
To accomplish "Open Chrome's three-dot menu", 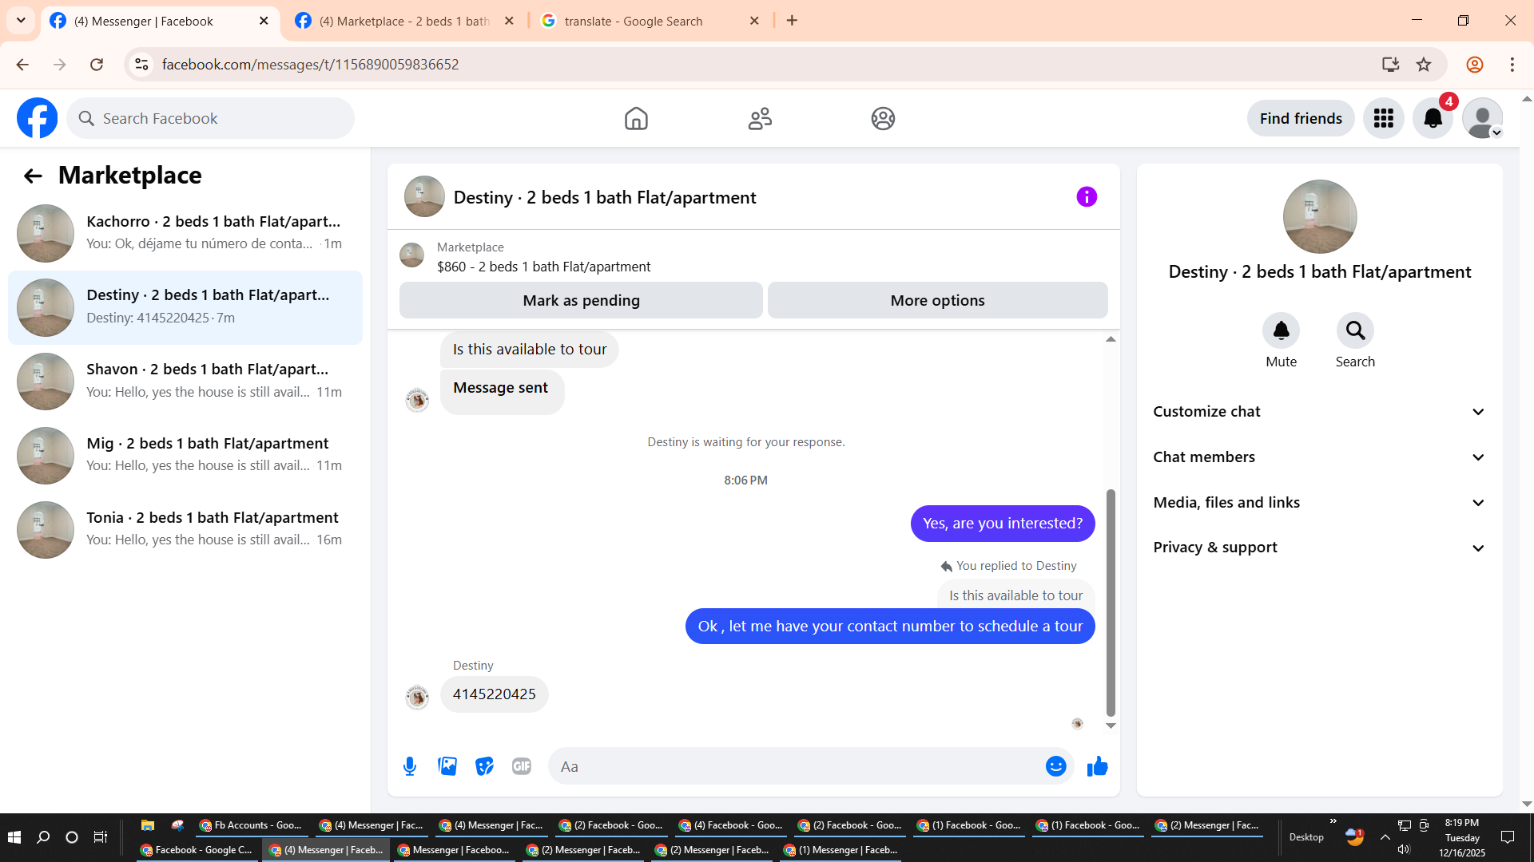I will 1512,65.
